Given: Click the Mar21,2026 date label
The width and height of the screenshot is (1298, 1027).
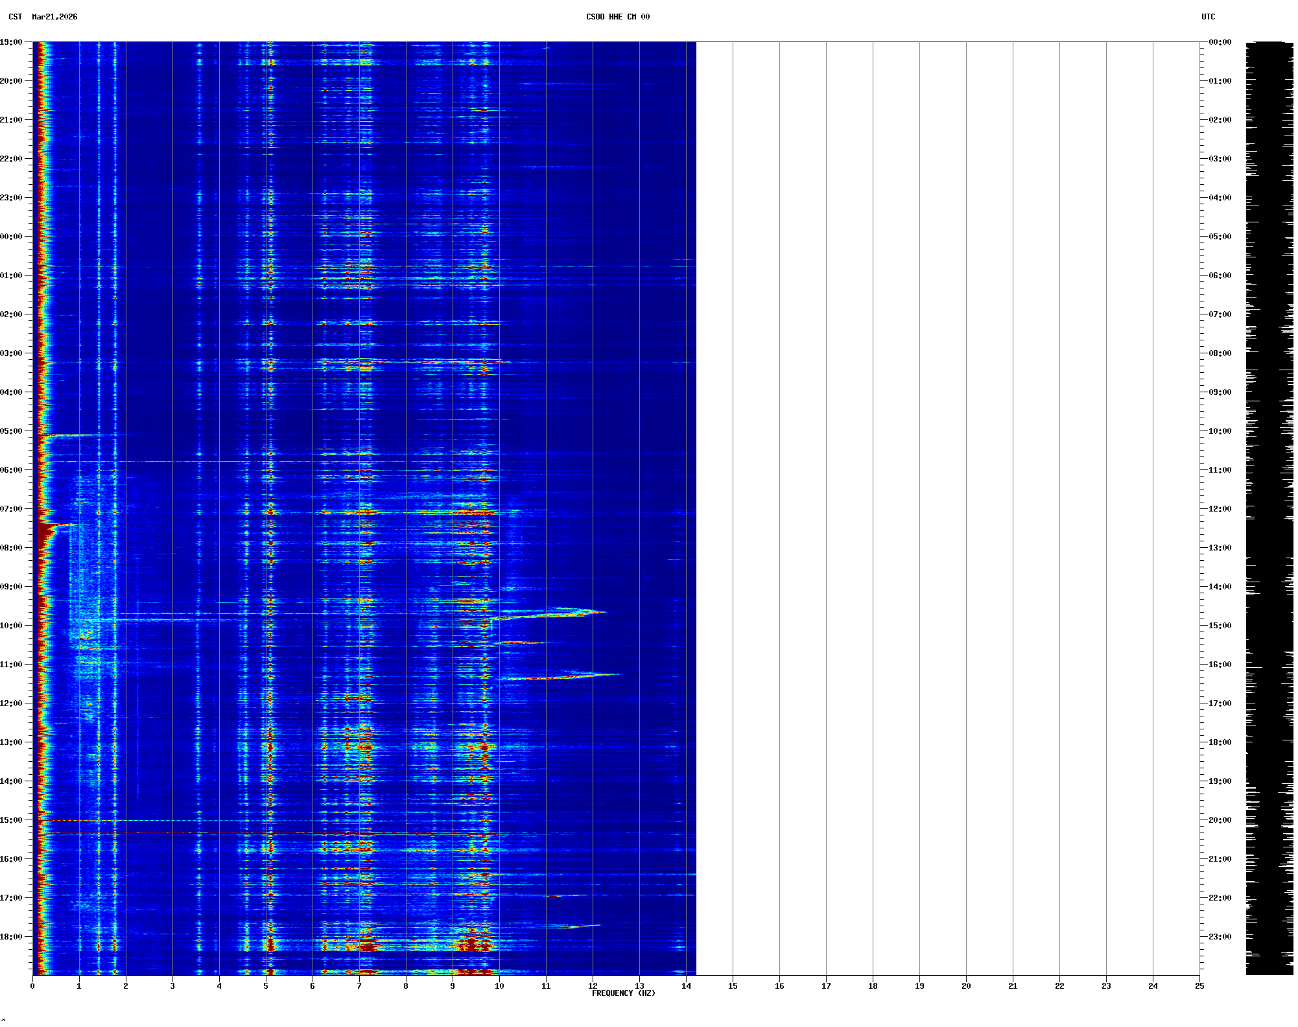Looking at the screenshot, I should (54, 17).
